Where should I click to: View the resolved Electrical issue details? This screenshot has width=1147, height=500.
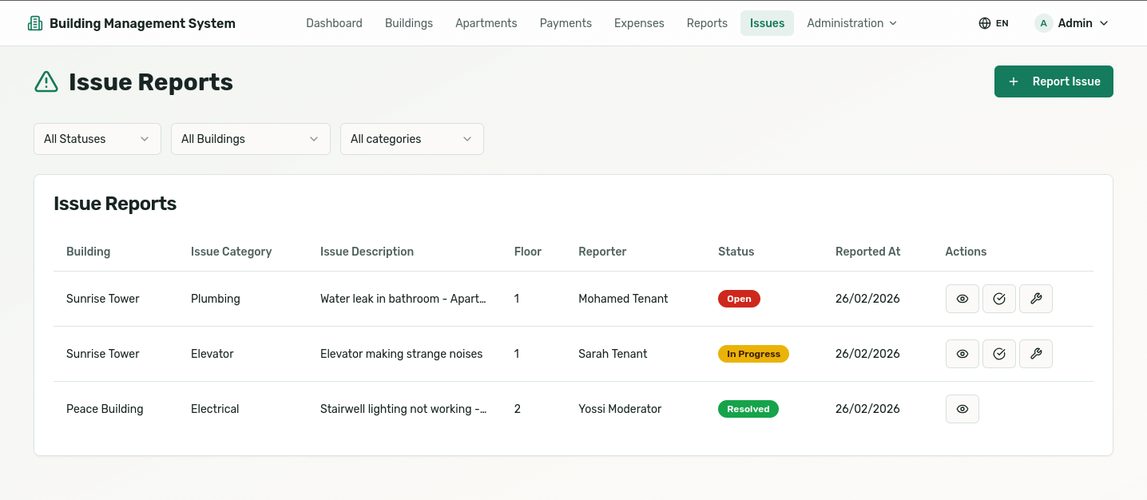click(x=962, y=409)
